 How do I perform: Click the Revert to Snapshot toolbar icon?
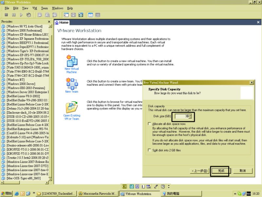pos(47,15)
